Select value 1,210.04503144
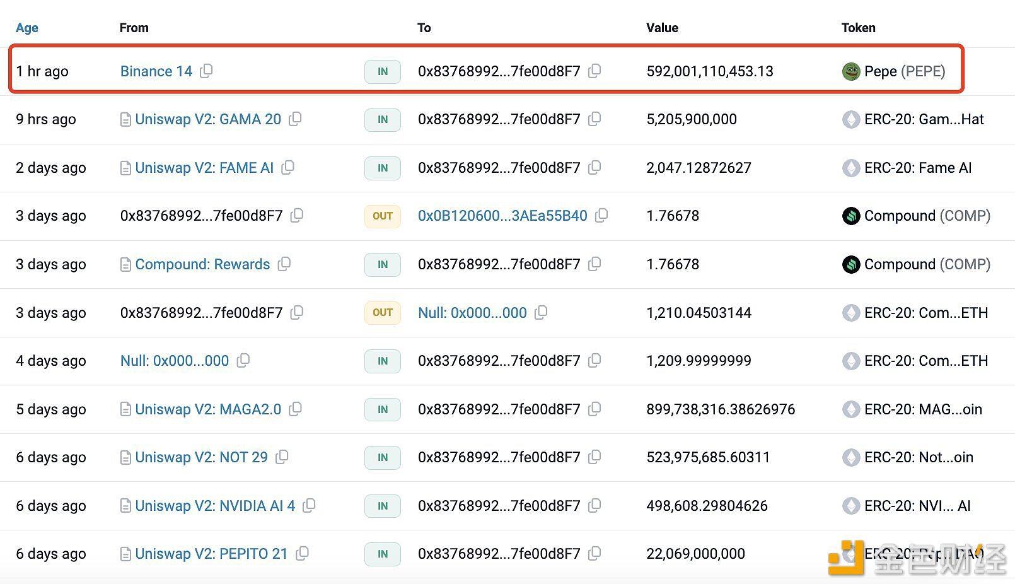 click(699, 313)
